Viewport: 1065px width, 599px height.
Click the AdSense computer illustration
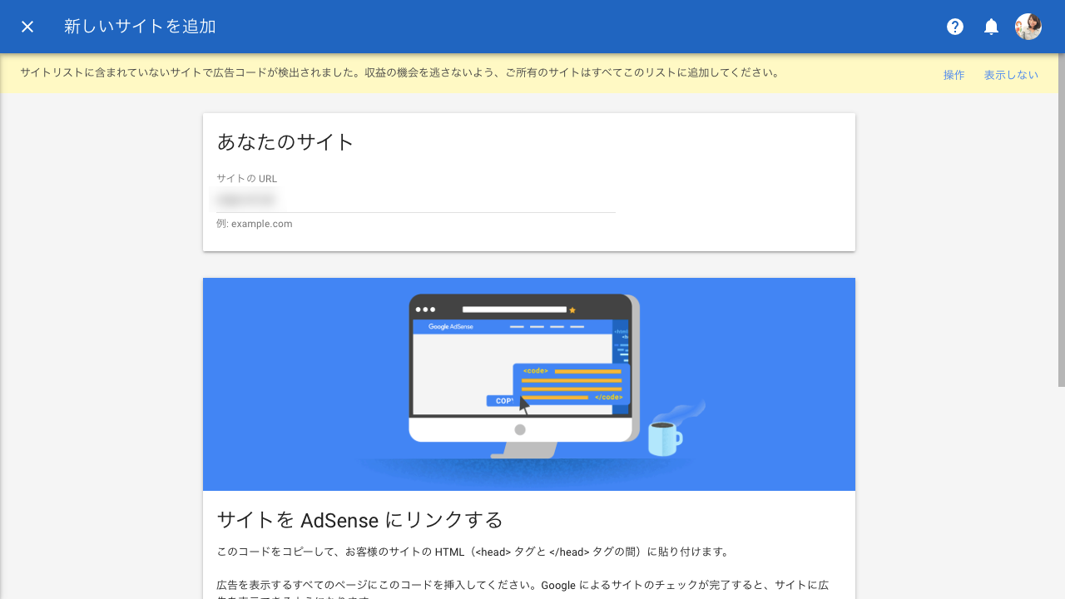coord(529,384)
